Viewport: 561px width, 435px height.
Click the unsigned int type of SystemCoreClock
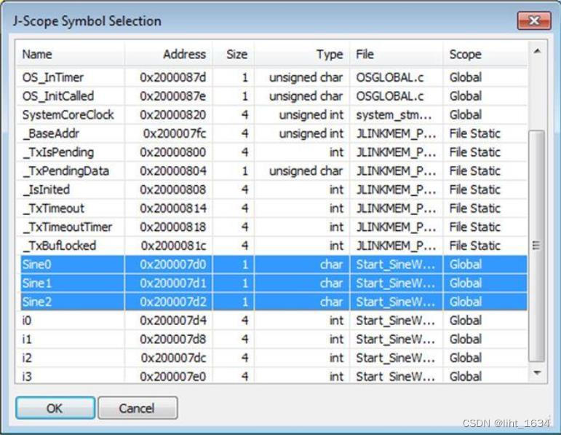click(311, 114)
